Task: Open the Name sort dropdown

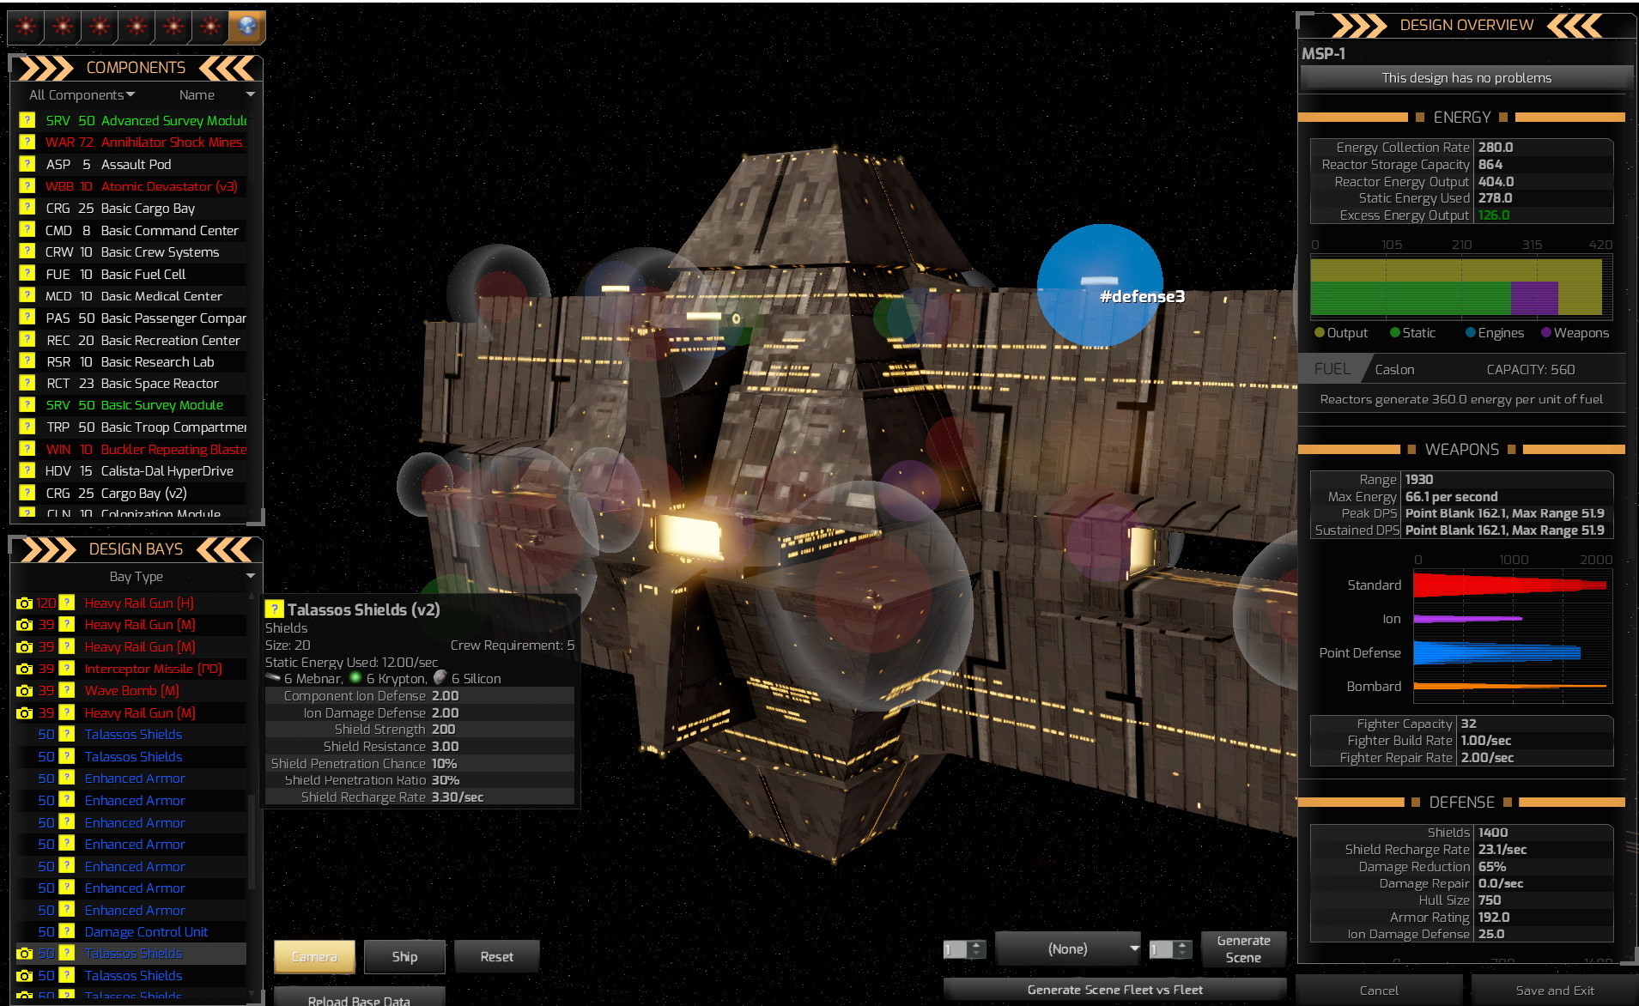Action: [x=216, y=94]
